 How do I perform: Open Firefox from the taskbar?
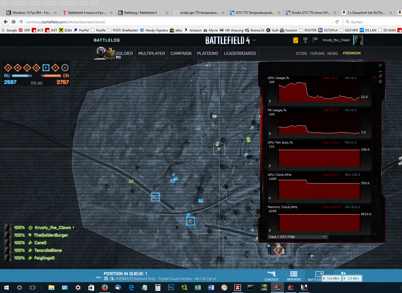(105, 288)
